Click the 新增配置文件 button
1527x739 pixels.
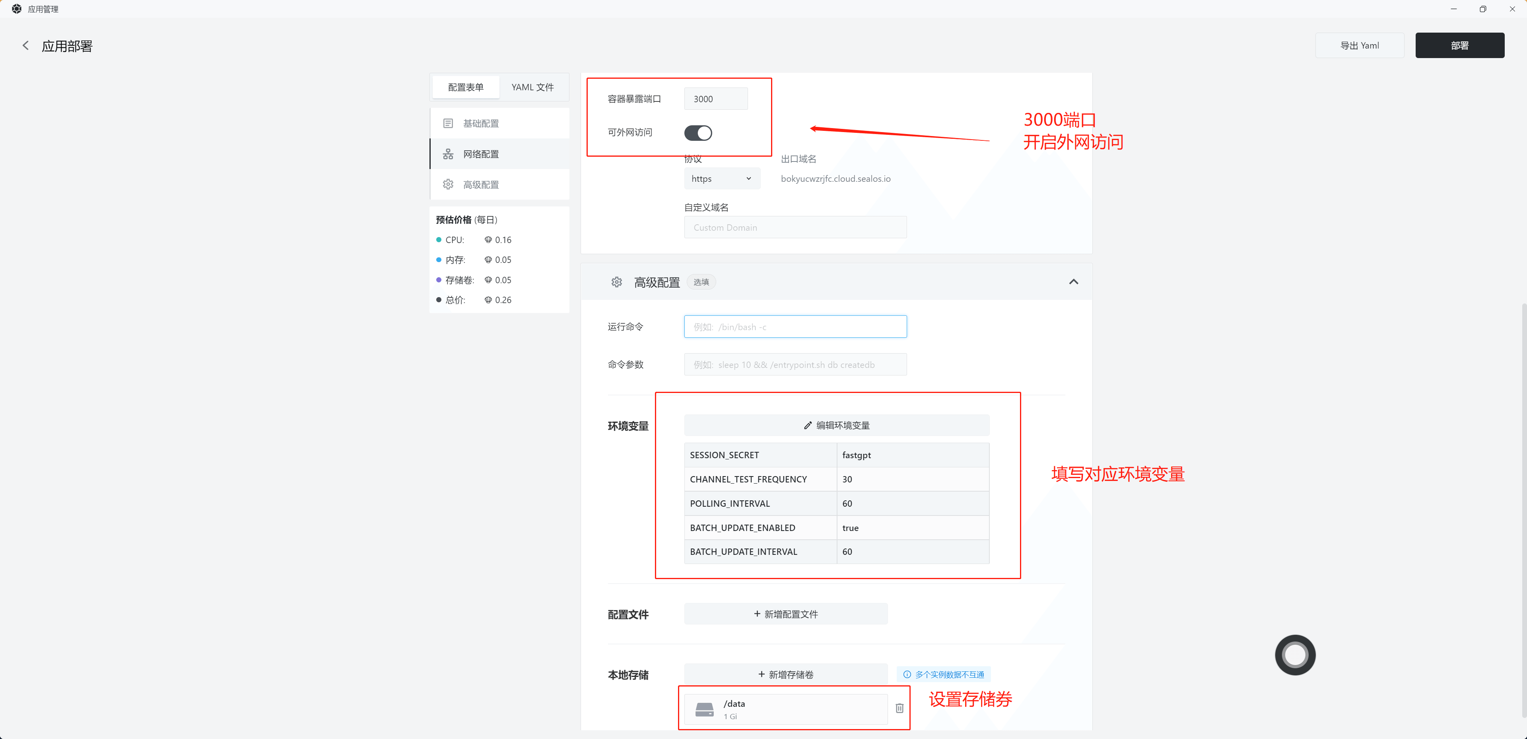click(785, 614)
